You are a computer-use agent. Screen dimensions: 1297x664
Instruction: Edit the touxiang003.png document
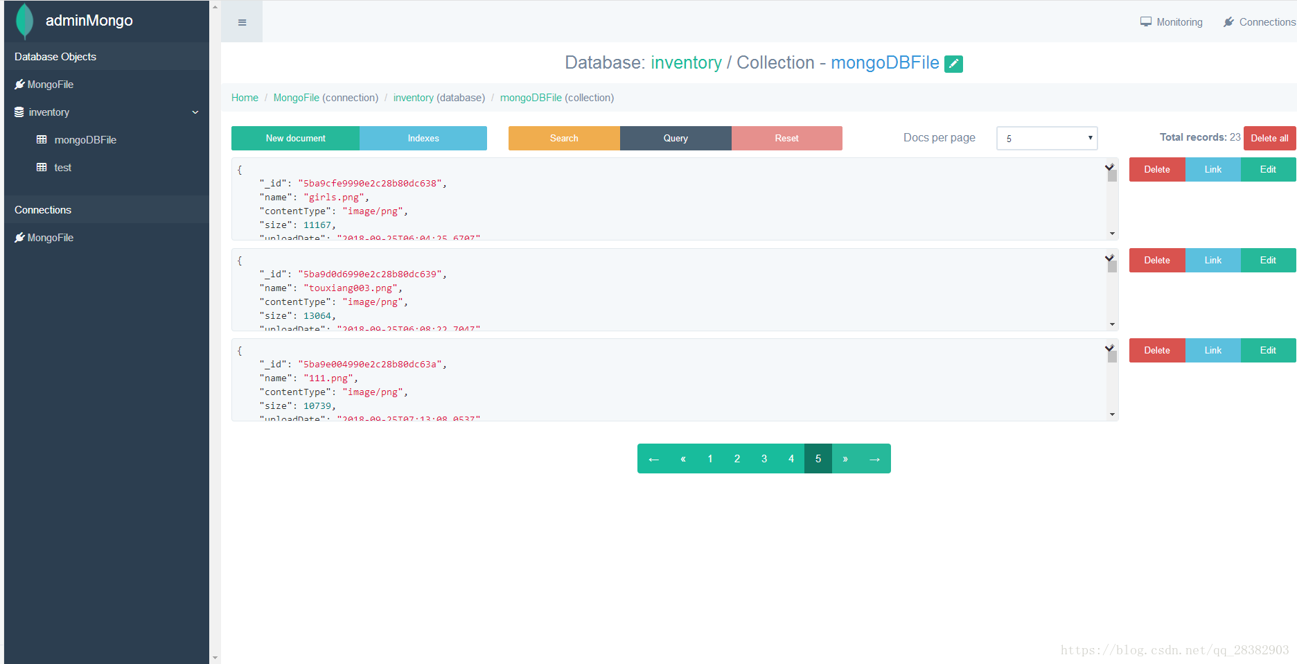coord(1268,261)
